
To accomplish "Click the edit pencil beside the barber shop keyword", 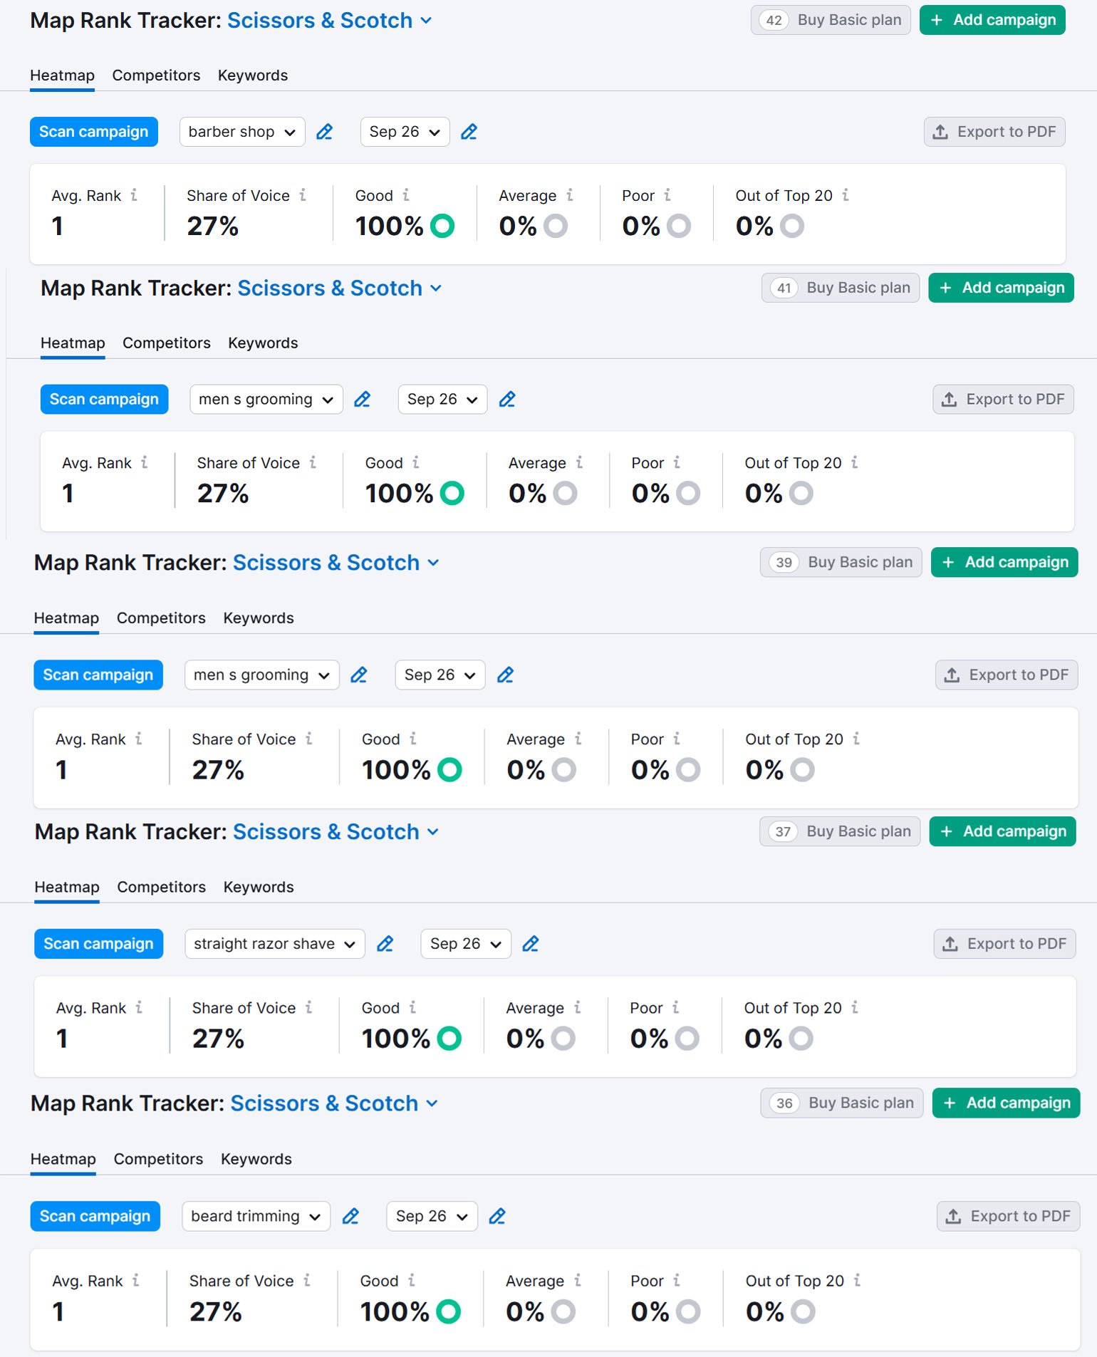I will (x=325, y=132).
